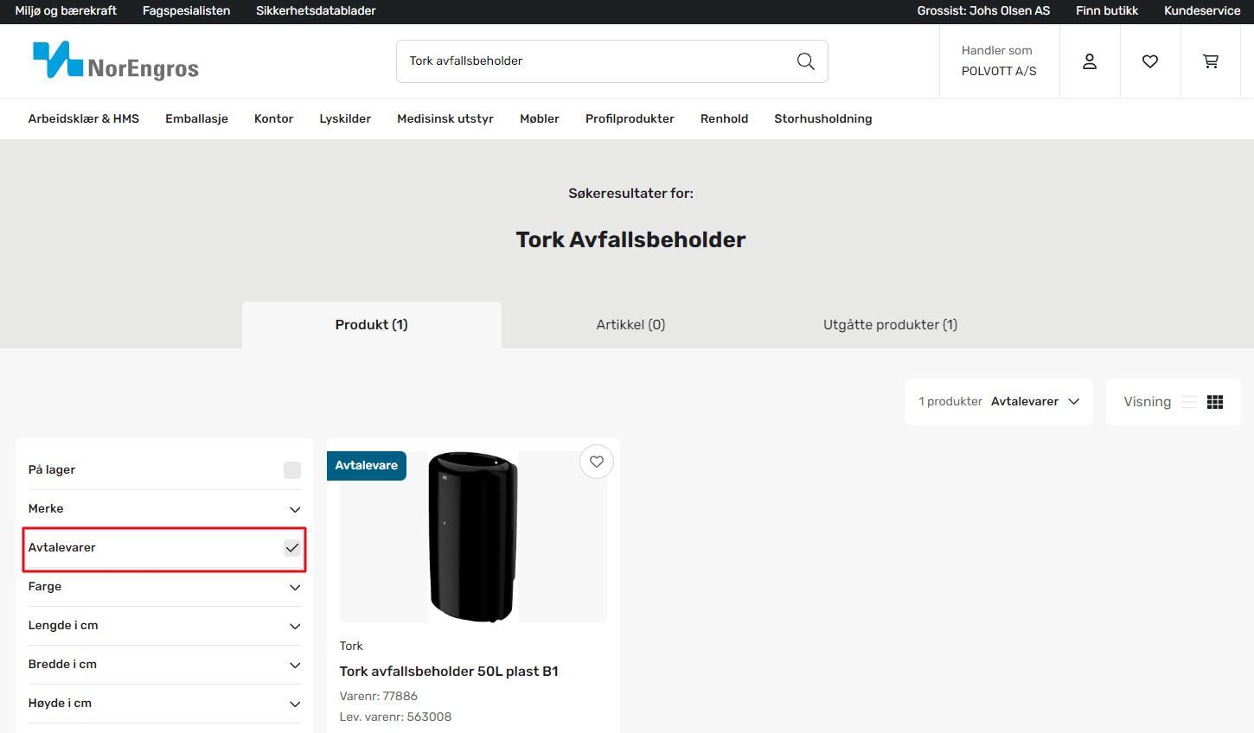Toggle the På lager checkbox

[292, 469]
